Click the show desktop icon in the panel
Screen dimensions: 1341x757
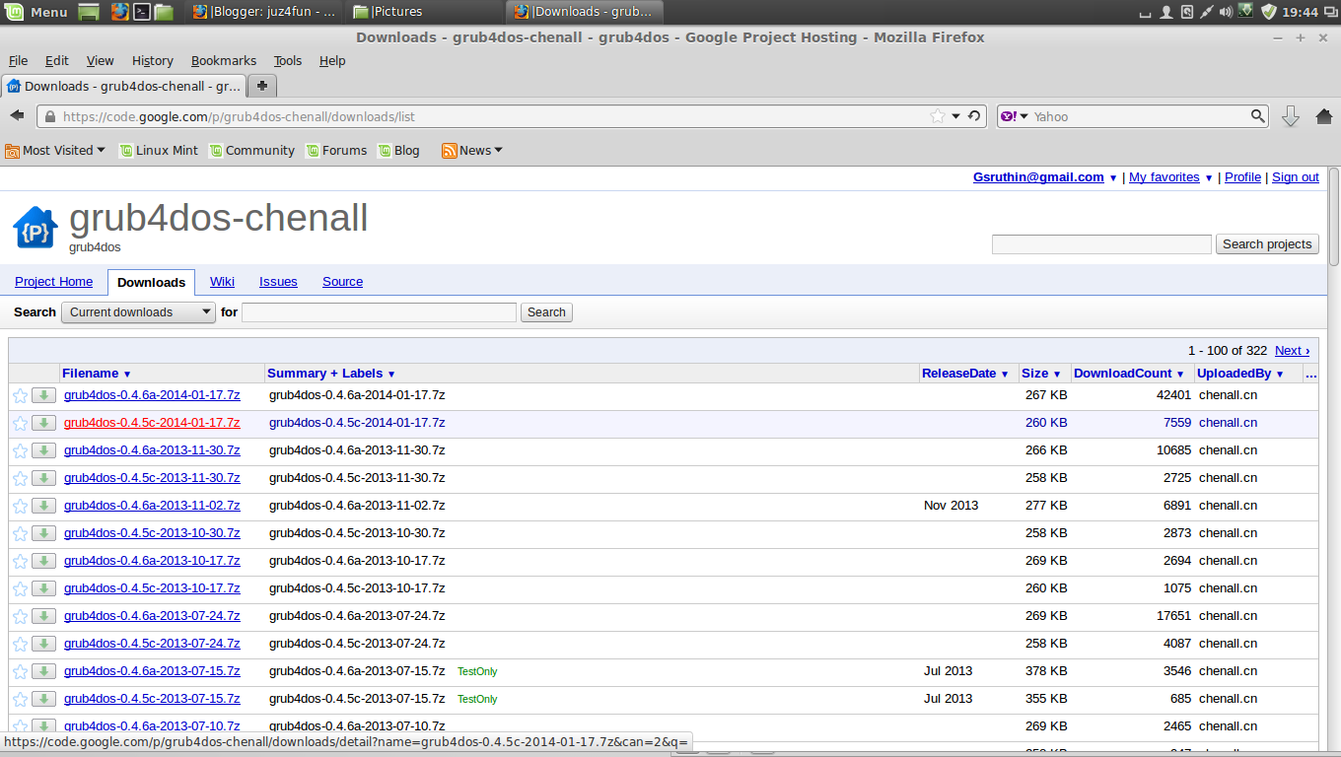coord(89,12)
